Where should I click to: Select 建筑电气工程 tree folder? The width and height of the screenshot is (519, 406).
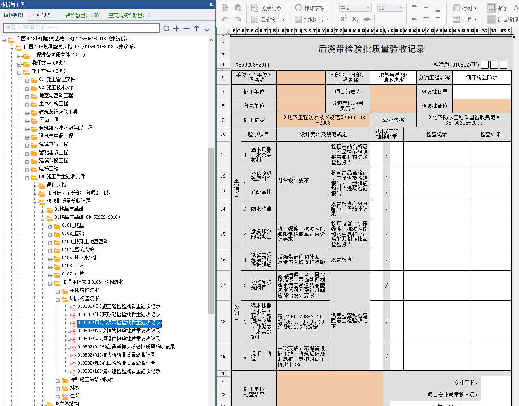53,144
